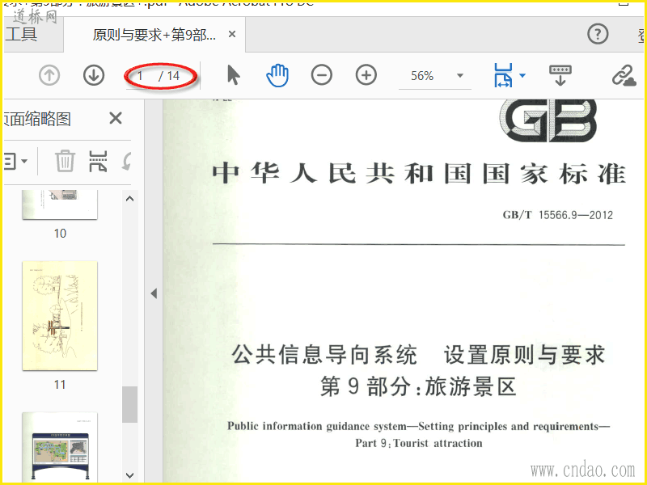This screenshot has width=647, height=485.
Task: Expand the page fit options arrow
Action: coord(522,75)
